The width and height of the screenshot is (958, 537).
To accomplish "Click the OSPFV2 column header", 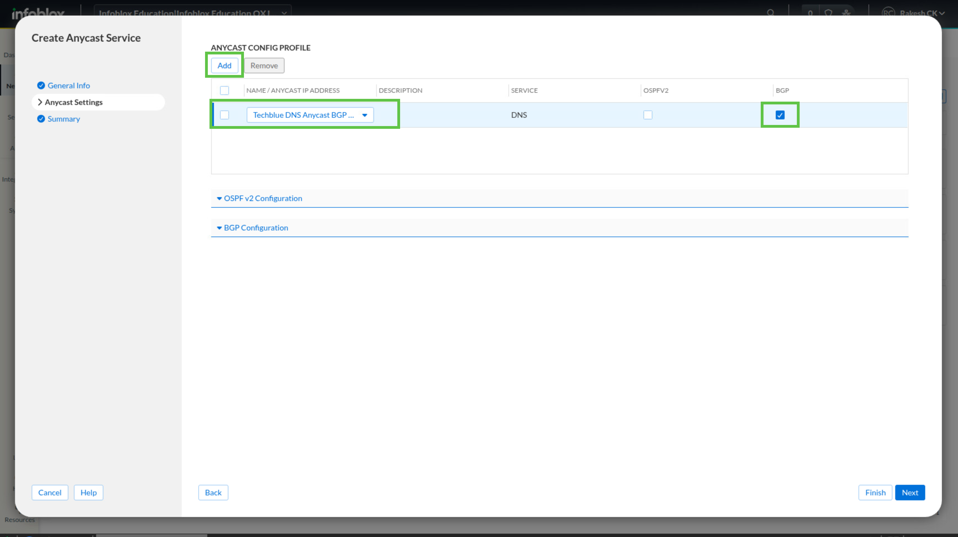I will [x=656, y=90].
